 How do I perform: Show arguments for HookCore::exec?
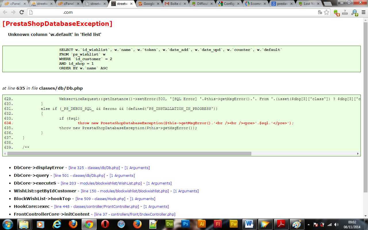[x=156, y=206]
